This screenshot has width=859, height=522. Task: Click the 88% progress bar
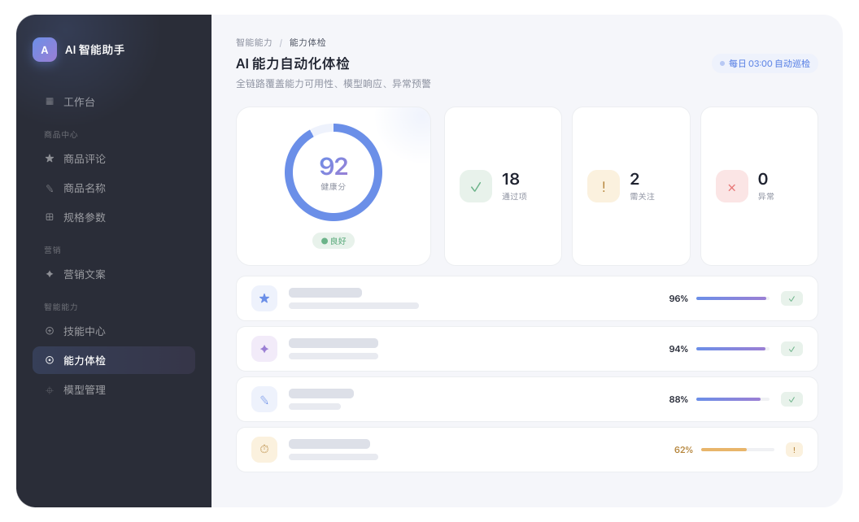[x=732, y=399]
